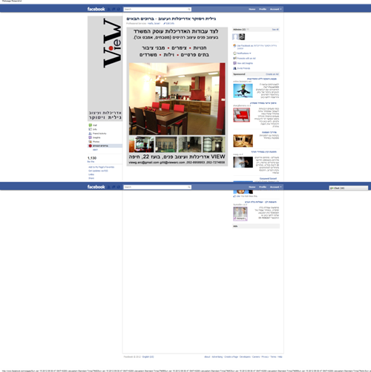Image resolution: width=371 pixels, height=372 pixels.
Task: Click the first small interior thumbnail with orange wall
Action: [141, 144]
